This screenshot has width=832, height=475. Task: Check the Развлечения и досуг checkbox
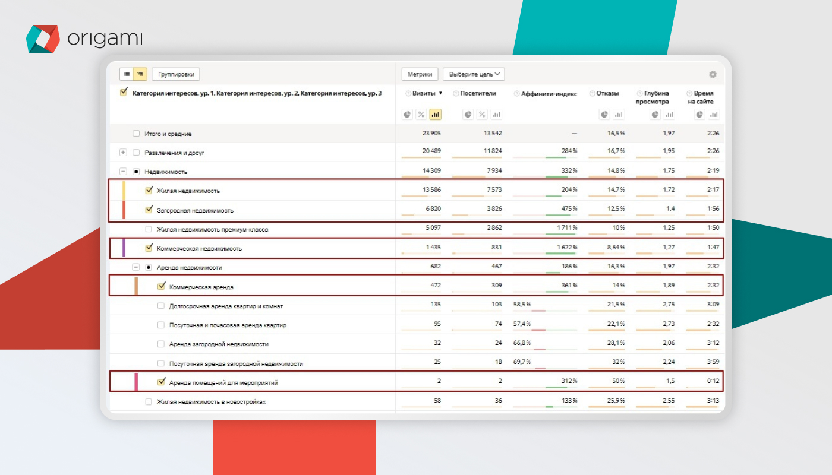click(x=136, y=153)
